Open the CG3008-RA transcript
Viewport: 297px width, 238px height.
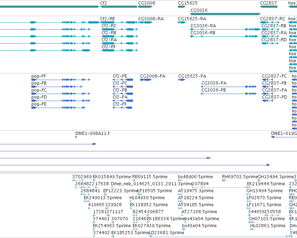(x=145, y=22)
